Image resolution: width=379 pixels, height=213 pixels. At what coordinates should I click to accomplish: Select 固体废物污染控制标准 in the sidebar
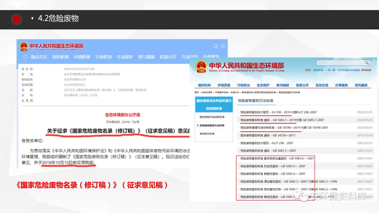[x=212, y=117]
